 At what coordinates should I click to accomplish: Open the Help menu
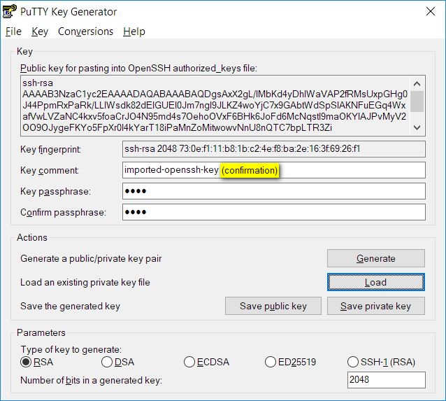point(134,31)
